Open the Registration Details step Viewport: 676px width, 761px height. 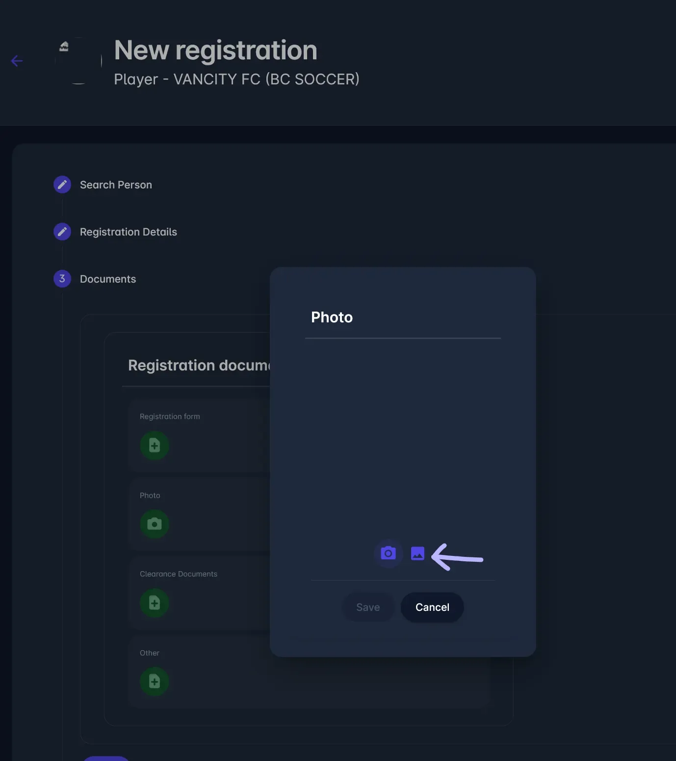coord(128,232)
